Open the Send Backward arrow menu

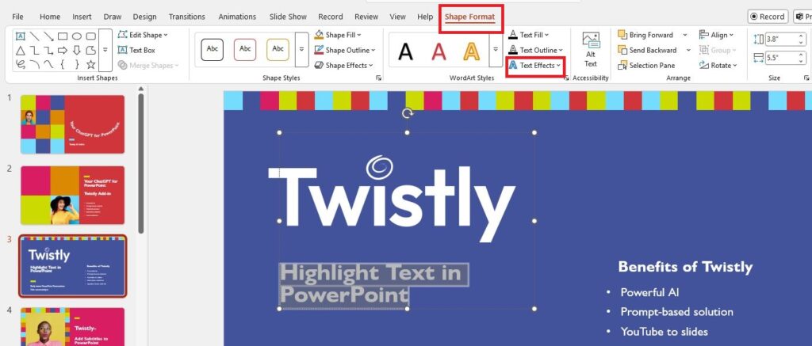688,50
